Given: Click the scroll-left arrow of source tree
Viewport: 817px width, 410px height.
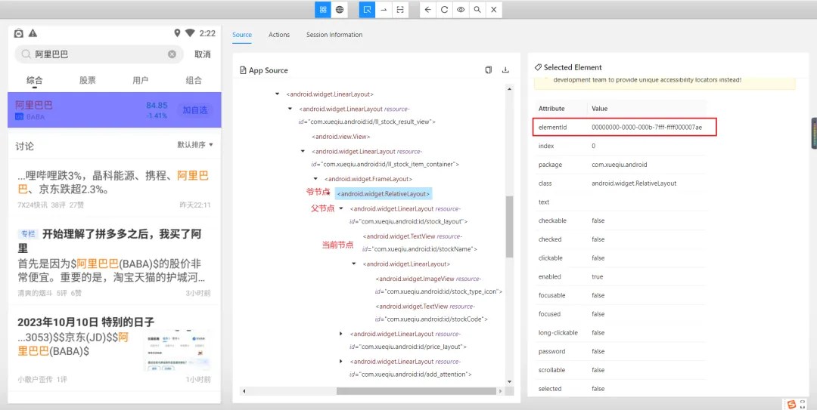Looking at the screenshot, I should [244, 391].
